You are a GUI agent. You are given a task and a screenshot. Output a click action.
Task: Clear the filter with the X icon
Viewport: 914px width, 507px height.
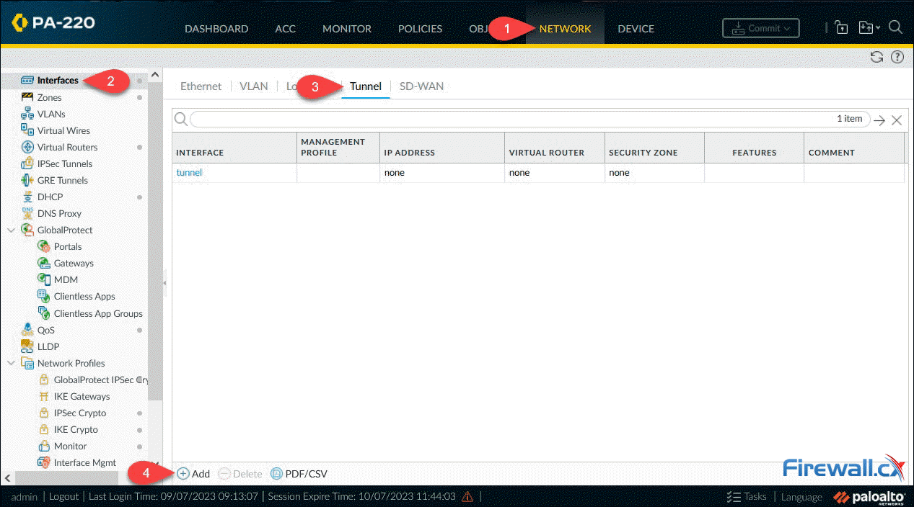pyautogui.click(x=897, y=120)
